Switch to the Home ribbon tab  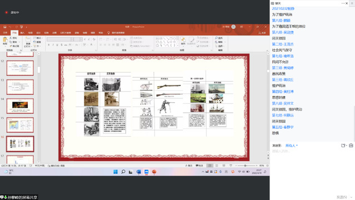14,33
